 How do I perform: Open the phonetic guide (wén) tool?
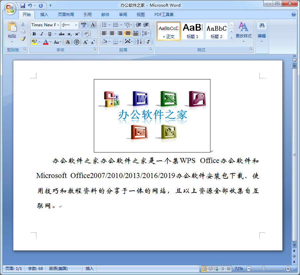pyautogui.click(x=84, y=25)
